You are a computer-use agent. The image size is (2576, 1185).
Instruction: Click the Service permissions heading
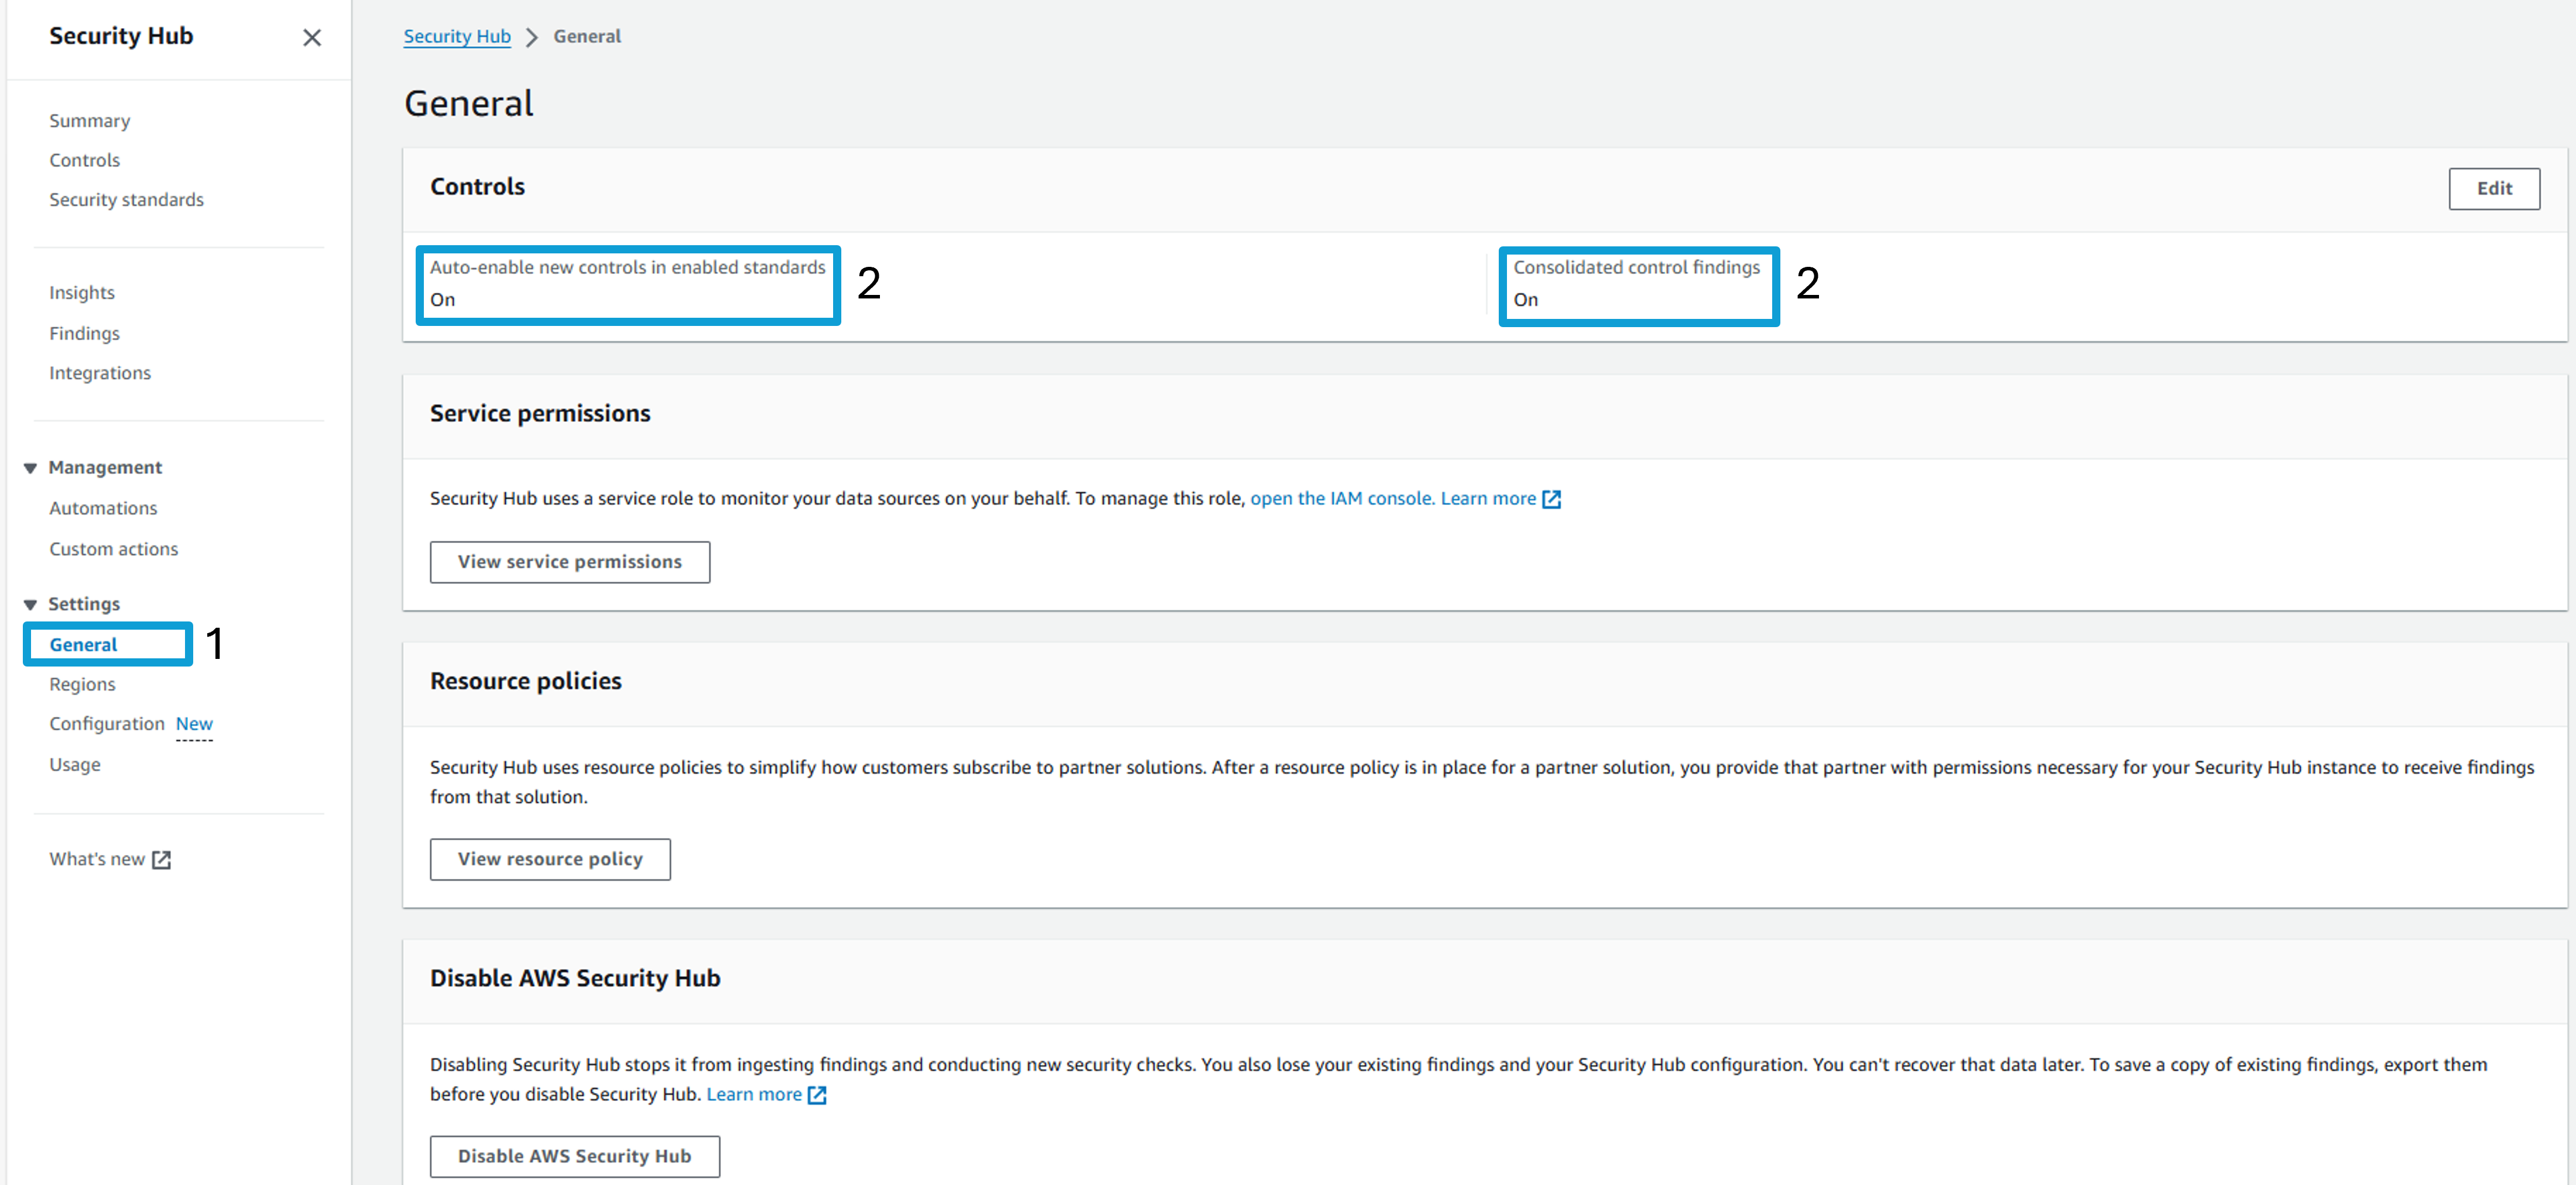click(540, 414)
